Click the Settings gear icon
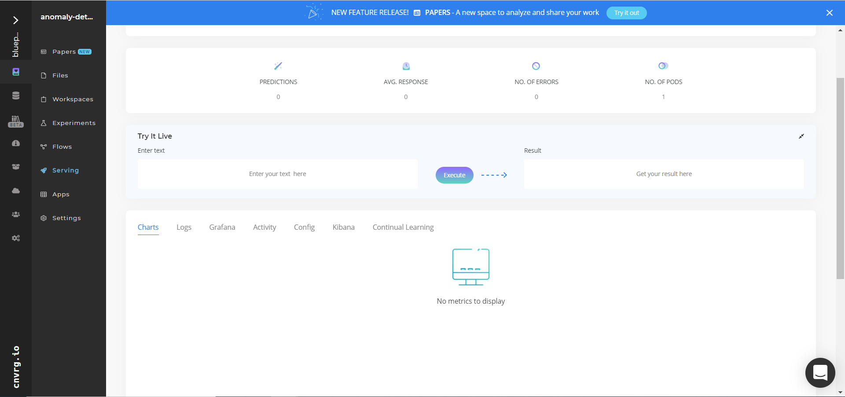Screen dimensions: 845x397 44,218
